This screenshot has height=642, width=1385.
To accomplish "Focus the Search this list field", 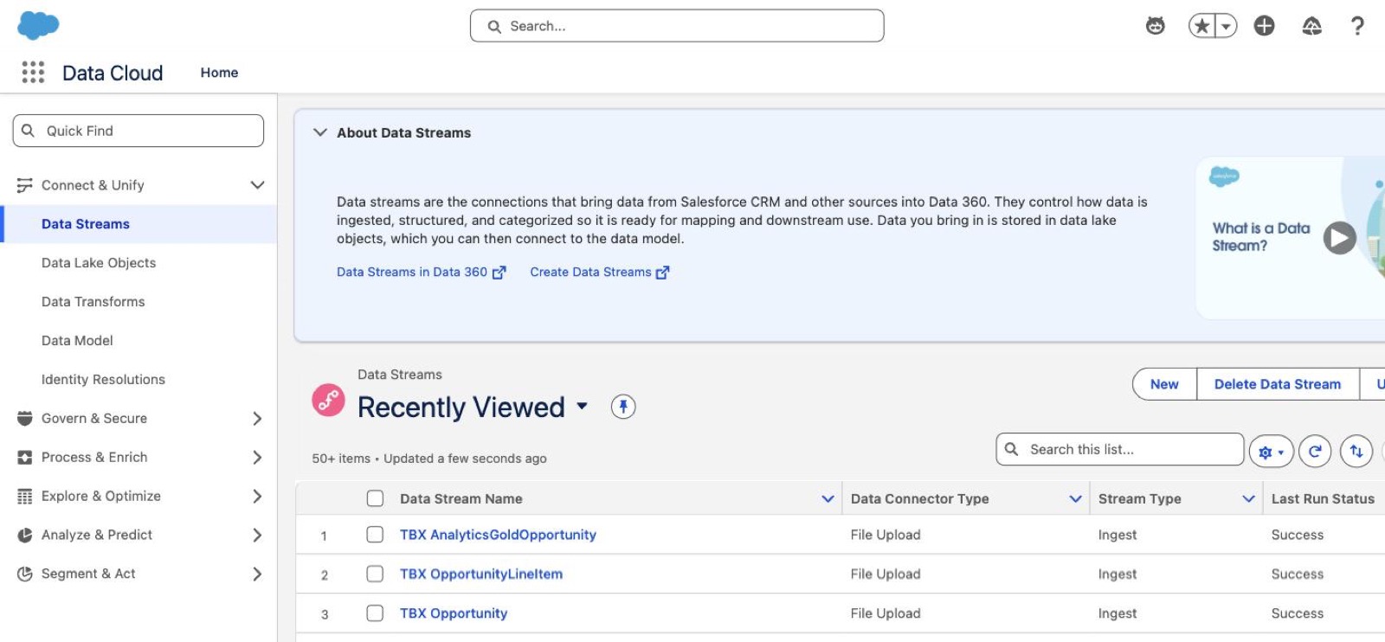I will coord(1120,449).
